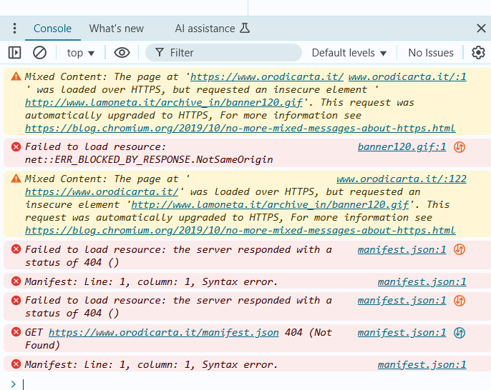Create a live expression with eye icon

(x=122, y=52)
